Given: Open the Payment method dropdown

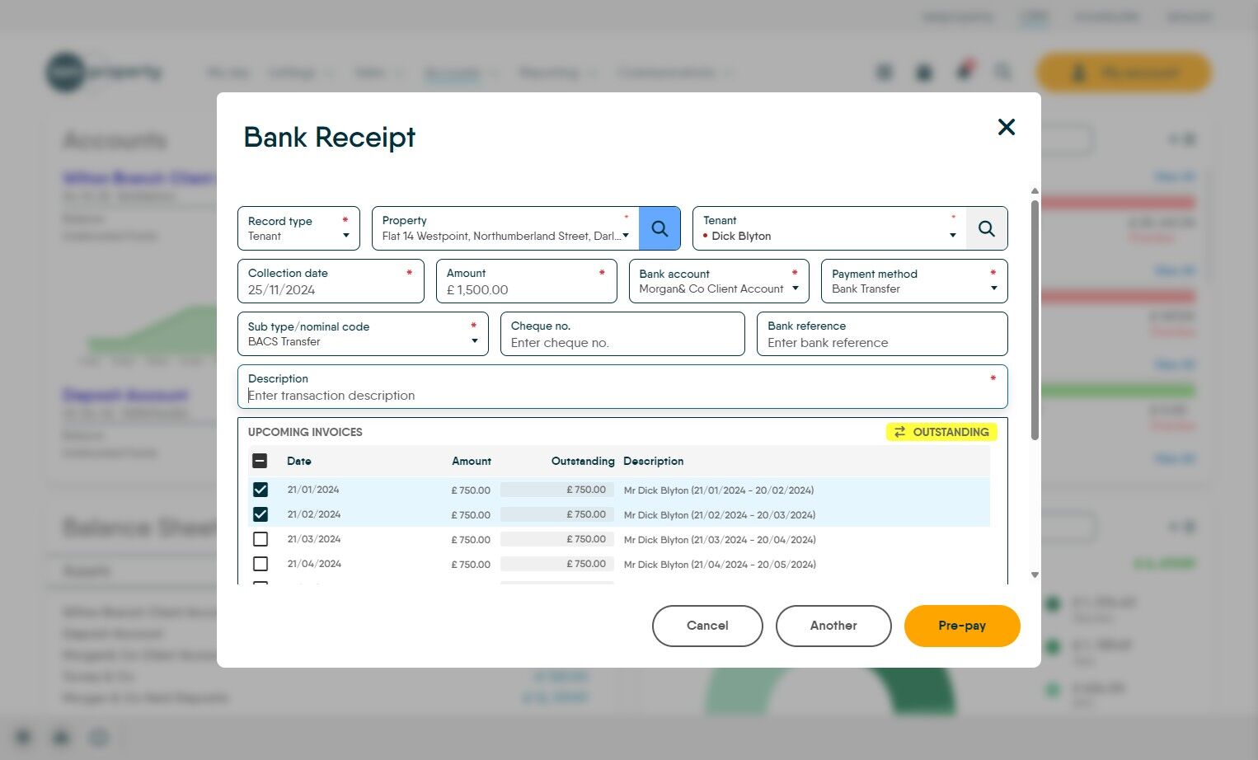Looking at the screenshot, I should coord(914,281).
